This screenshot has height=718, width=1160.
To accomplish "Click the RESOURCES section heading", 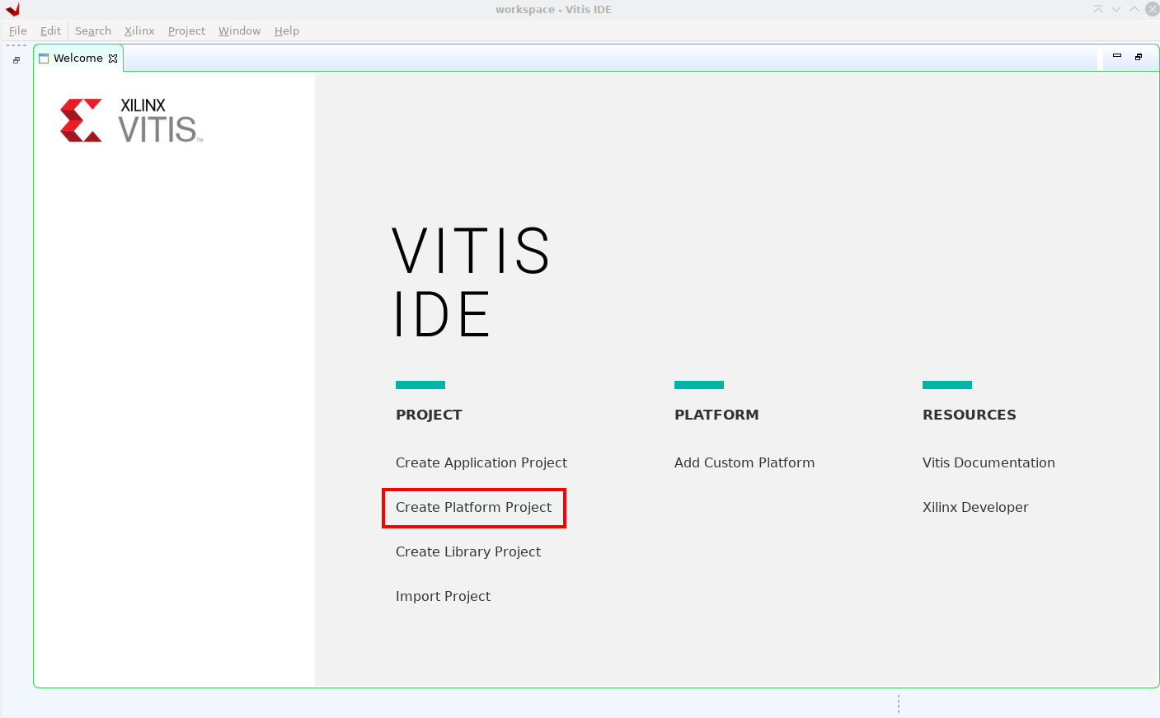I will point(970,415).
